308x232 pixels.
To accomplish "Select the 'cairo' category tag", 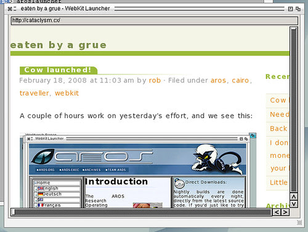I will (x=240, y=81).
